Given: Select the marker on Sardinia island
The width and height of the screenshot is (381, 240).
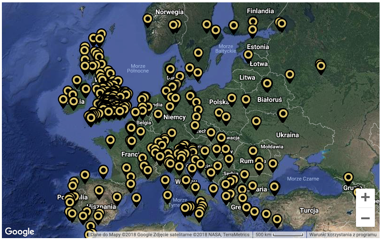Looking at the screenshot, I should pyautogui.click(x=168, y=197).
